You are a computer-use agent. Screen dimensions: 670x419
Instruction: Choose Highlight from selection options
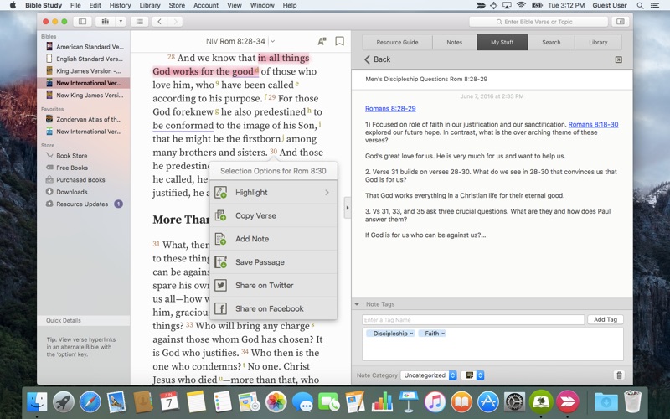point(274,193)
